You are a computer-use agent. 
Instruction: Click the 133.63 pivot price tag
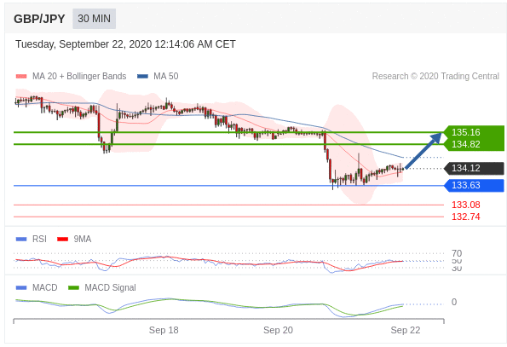(474, 186)
